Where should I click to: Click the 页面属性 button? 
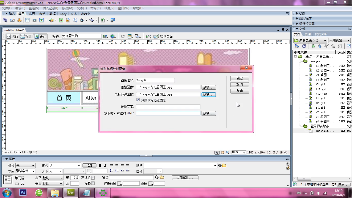click(x=185, y=178)
